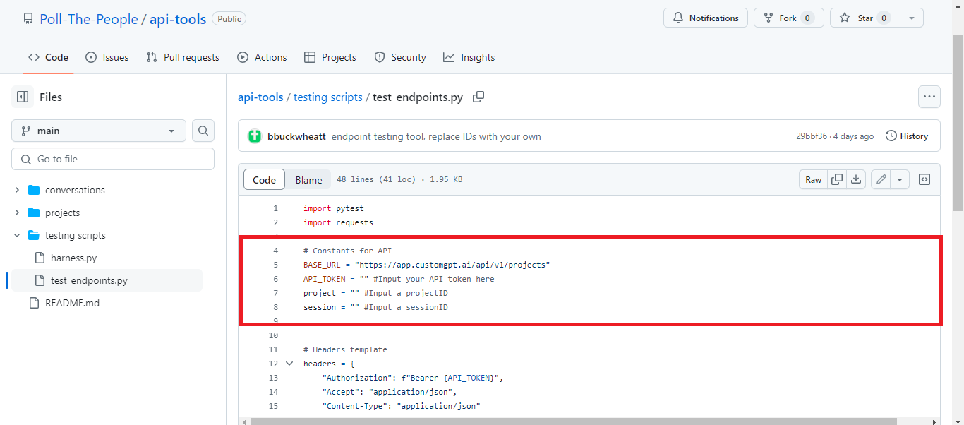Screen dimensions: 964x425
Task: Switch to the Issues tab
Action: click(x=107, y=57)
